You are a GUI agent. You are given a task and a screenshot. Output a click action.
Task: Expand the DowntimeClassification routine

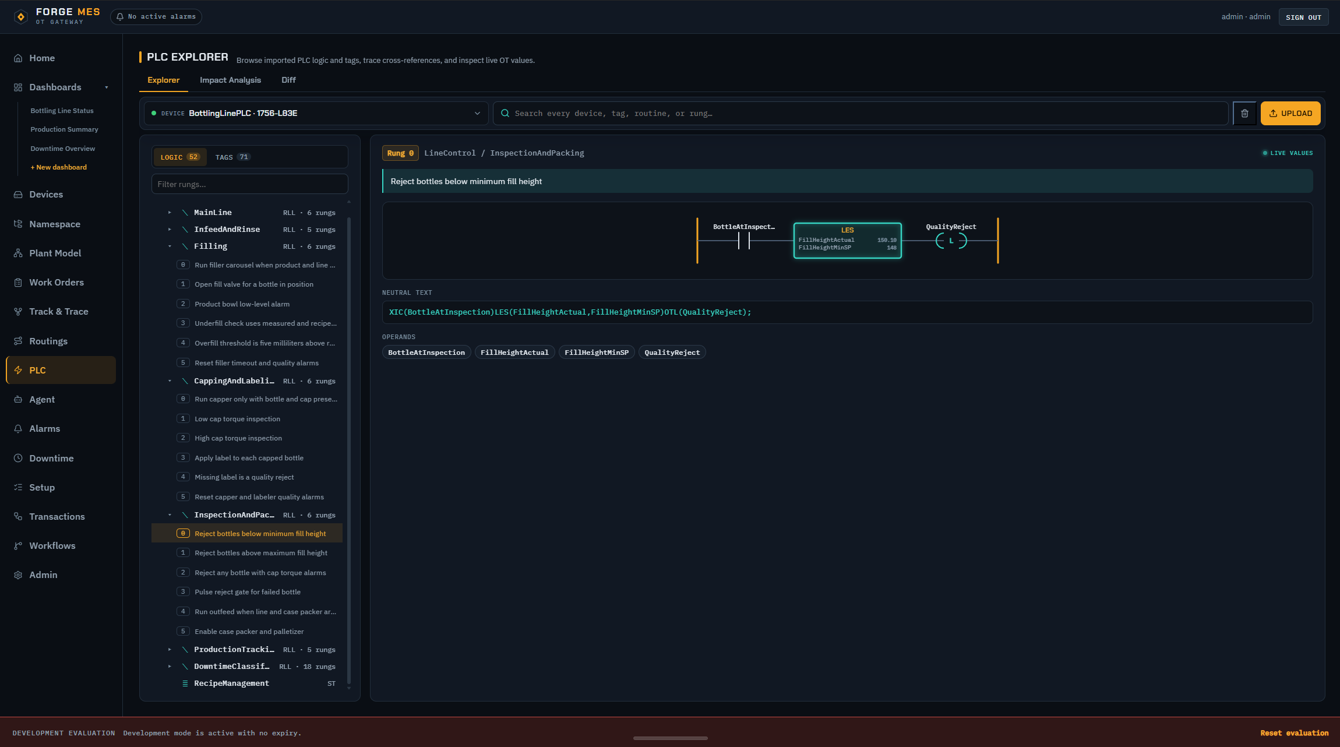point(170,667)
